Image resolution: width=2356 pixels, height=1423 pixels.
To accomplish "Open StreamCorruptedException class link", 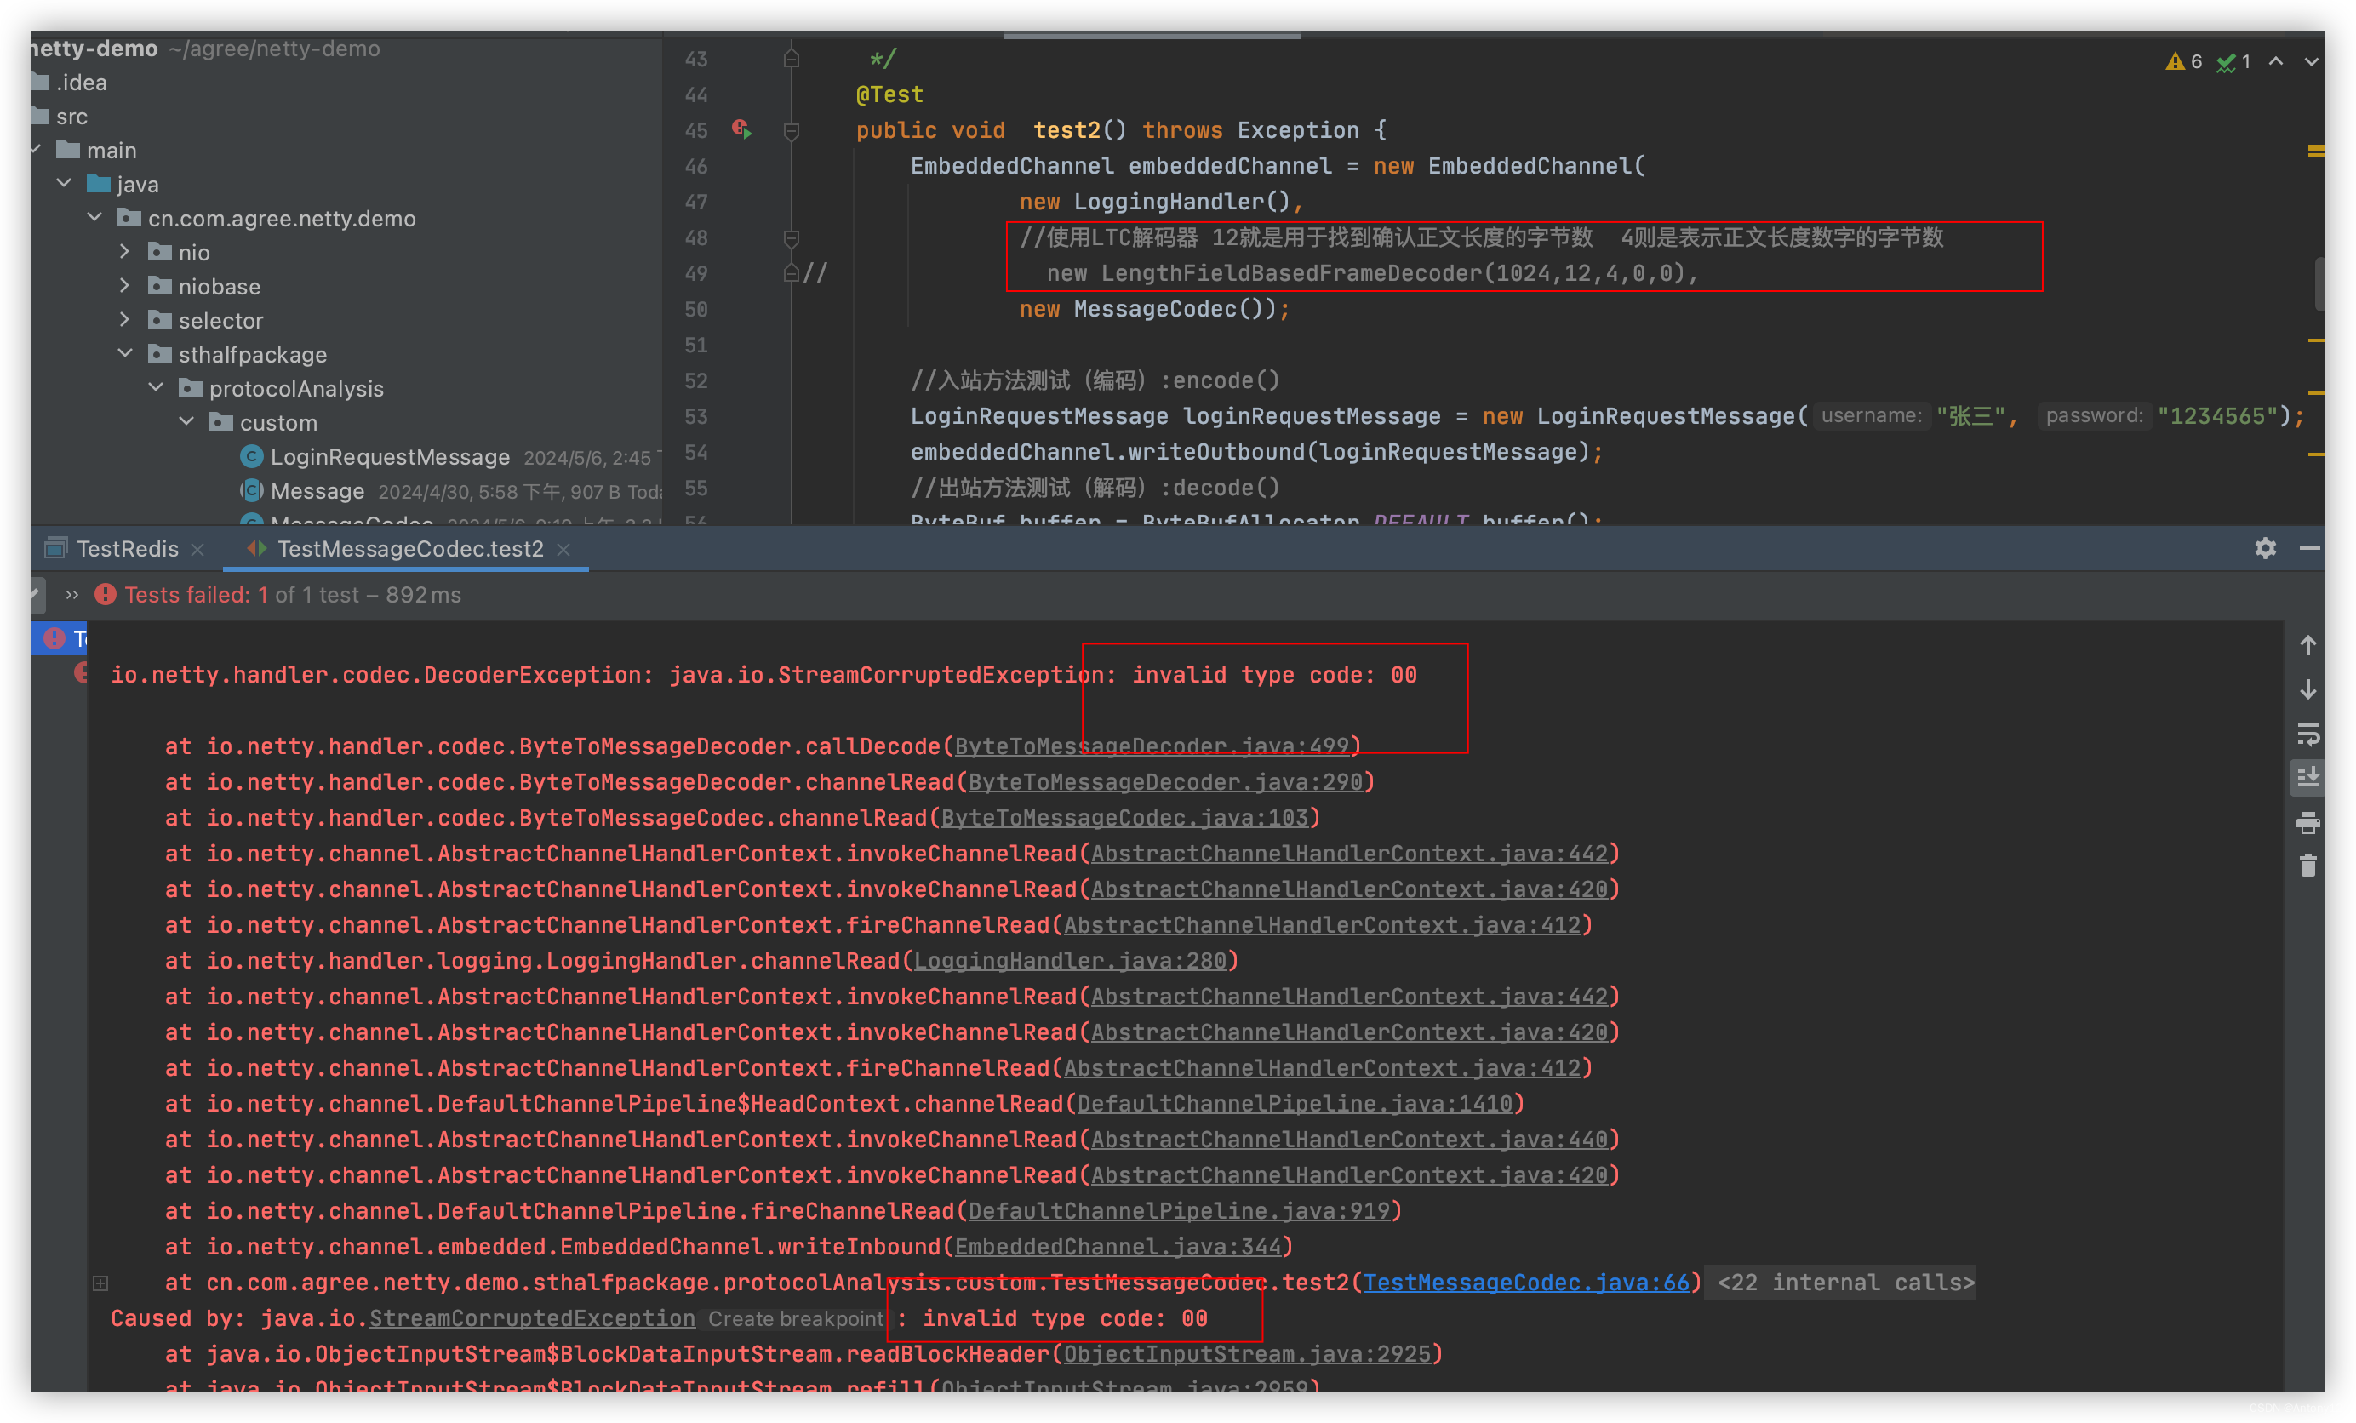I will (x=532, y=1319).
